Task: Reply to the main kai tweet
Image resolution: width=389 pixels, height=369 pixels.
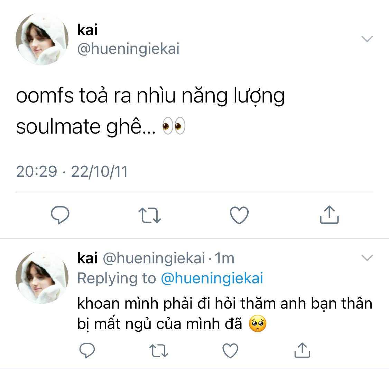Action: click(60, 215)
